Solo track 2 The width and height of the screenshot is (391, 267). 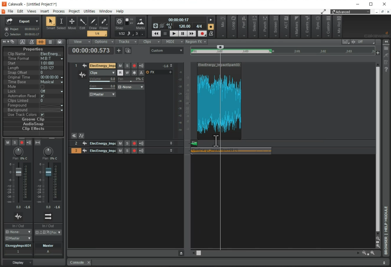127,143
